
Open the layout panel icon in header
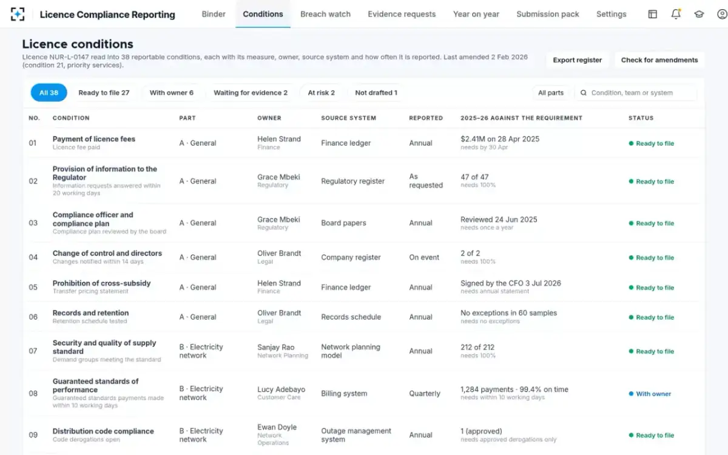653,14
